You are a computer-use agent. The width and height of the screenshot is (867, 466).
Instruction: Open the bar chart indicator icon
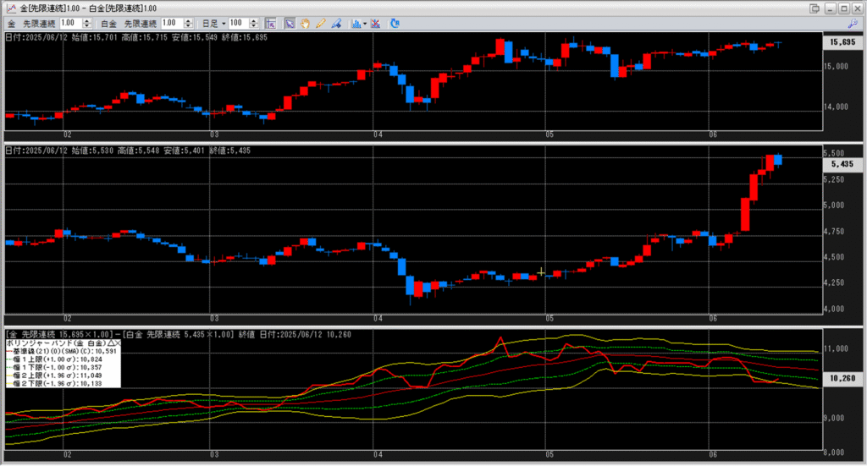click(x=356, y=23)
